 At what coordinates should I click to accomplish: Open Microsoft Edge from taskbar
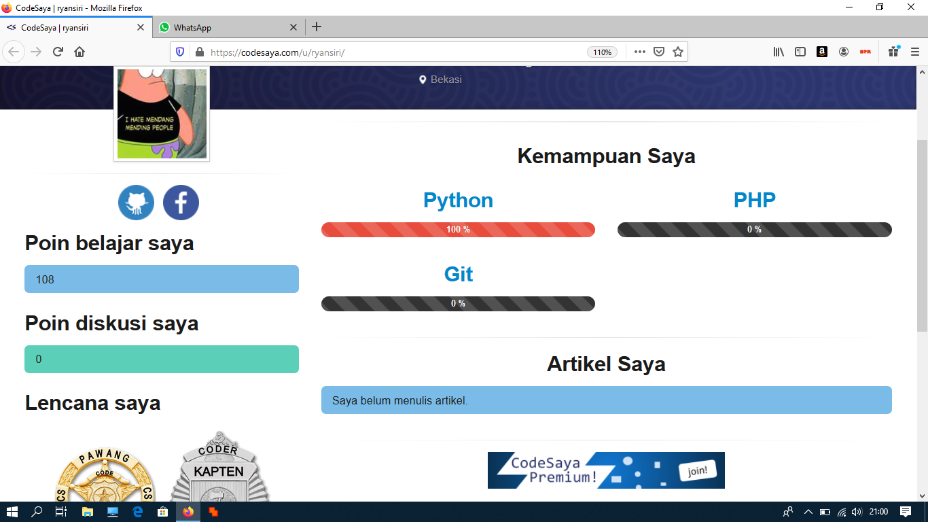(x=137, y=512)
